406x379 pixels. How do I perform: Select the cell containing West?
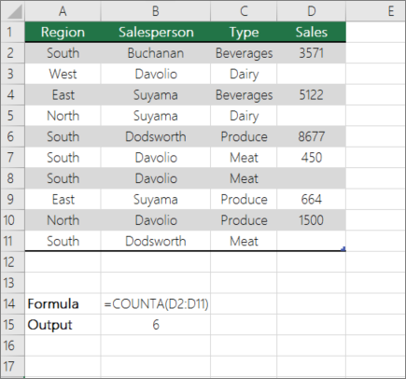click(63, 74)
